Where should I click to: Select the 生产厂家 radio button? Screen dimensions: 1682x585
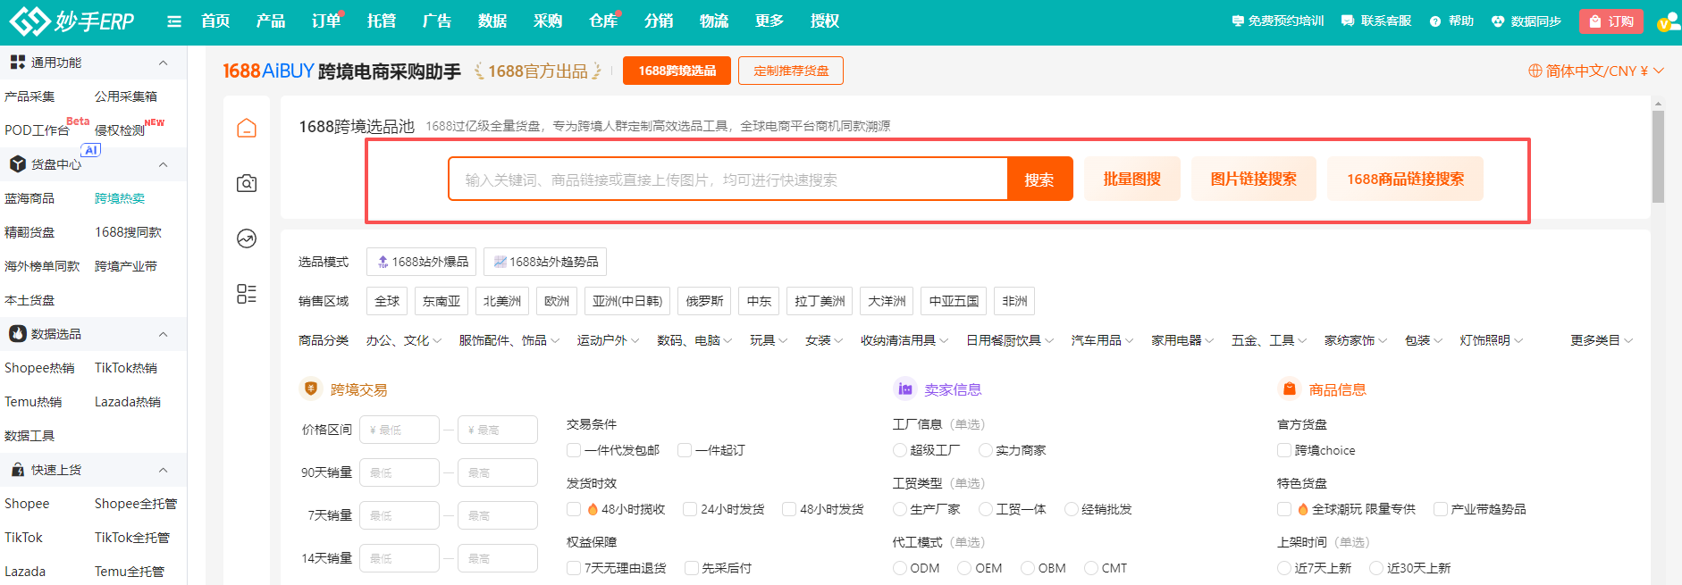[x=900, y=509]
